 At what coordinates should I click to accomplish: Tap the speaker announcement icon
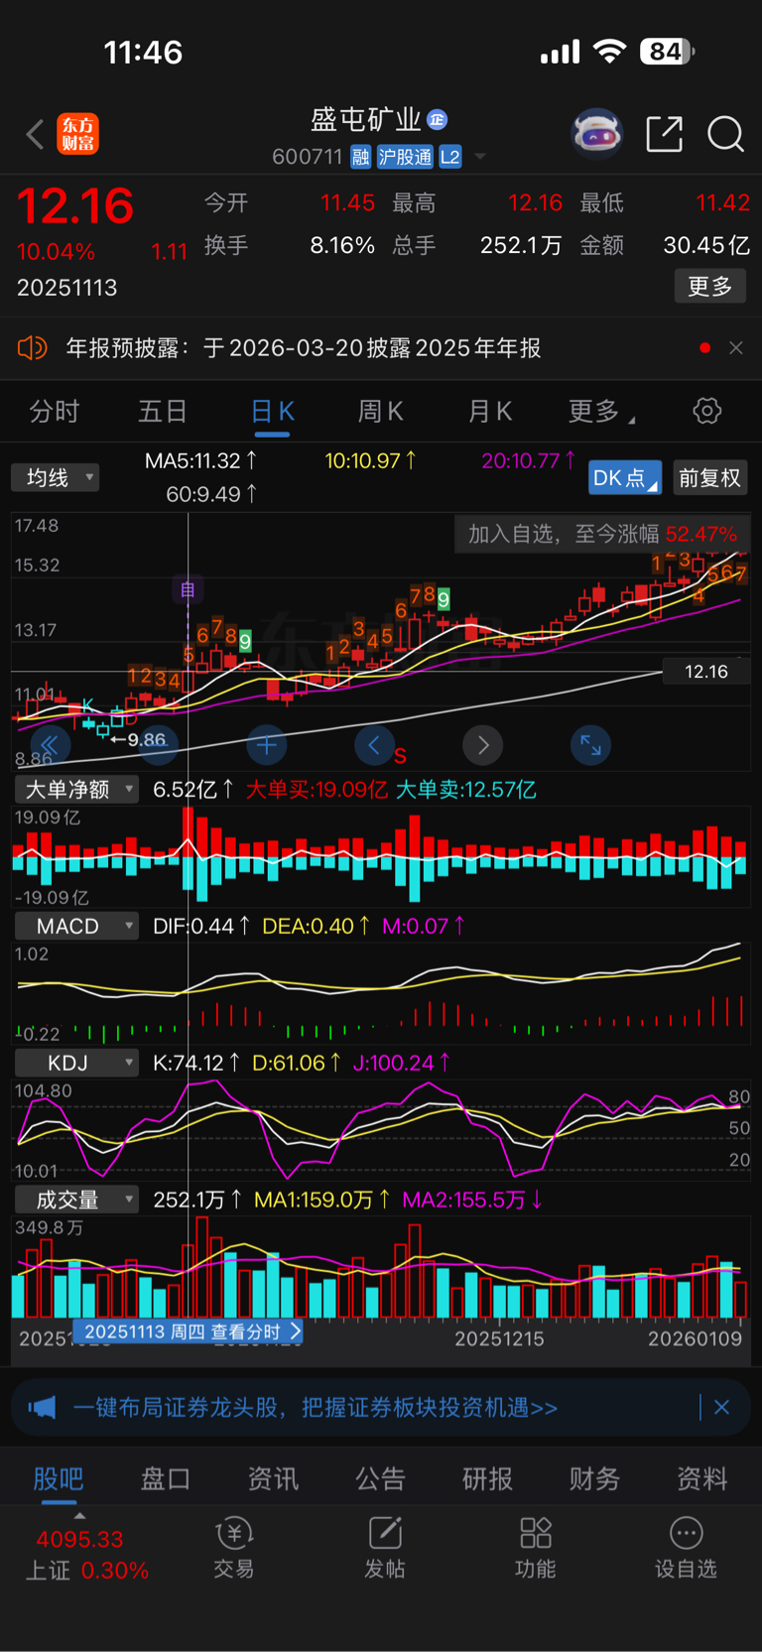tap(33, 348)
